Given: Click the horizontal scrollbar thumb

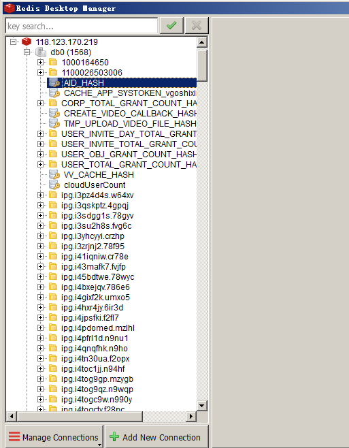Looking at the screenshot, I should click(x=80, y=416).
